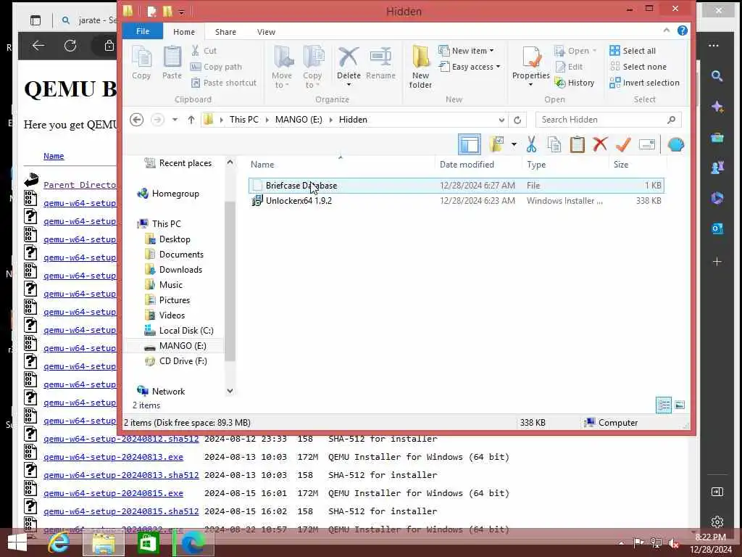This screenshot has height=557, width=742.
Task: Open the New item dropdown
Action: (466, 51)
